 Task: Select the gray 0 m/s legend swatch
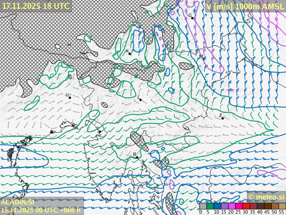tap(203, 206)
